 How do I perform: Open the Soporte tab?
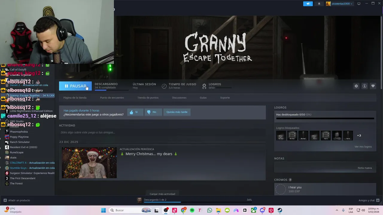tap(225, 98)
